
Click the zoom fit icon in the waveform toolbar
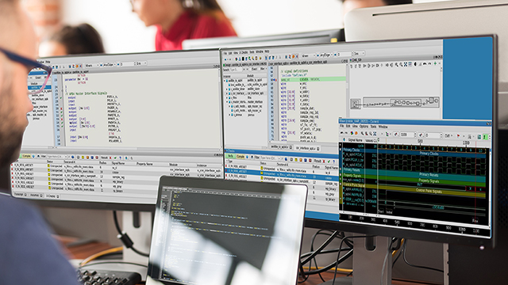click(375, 134)
